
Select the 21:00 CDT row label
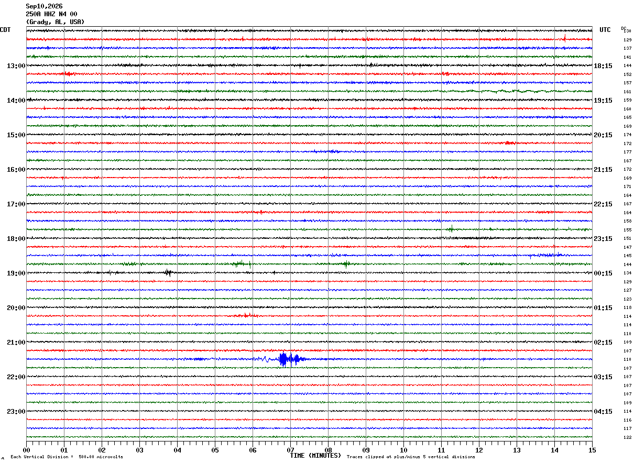pos(16,343)
